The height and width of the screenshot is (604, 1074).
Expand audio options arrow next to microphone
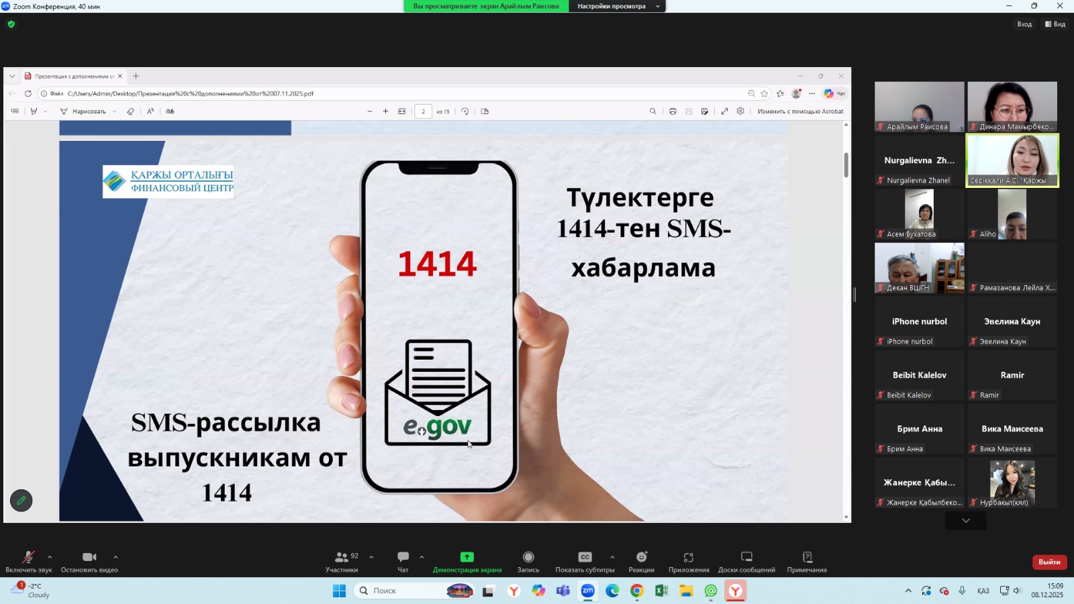(x=50, y=557)
